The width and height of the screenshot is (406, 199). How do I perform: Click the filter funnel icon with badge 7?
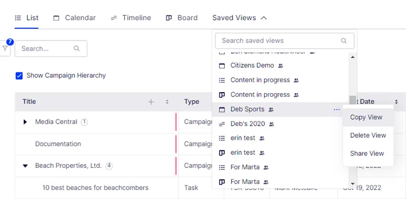pyautogui.click(x=5, y=48)
